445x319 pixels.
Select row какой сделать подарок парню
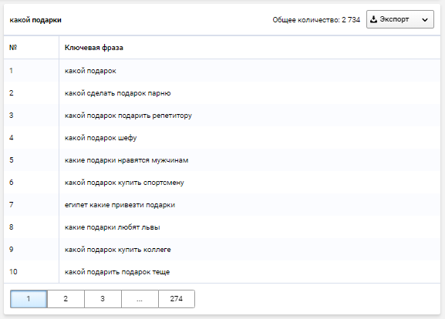(222, 93)
